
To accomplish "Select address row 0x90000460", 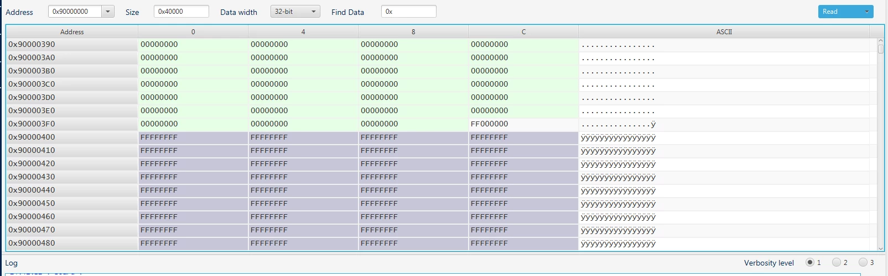I will click(x=72, y=217).
